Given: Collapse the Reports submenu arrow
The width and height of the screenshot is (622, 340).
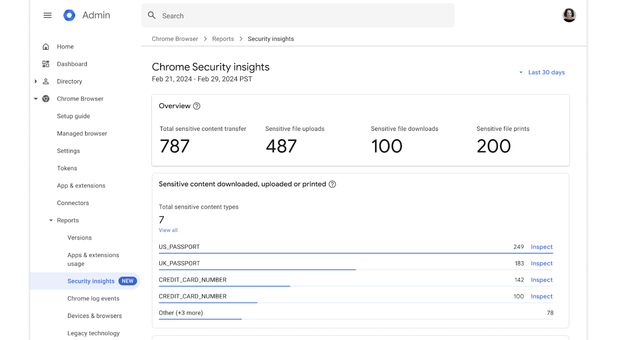Looking at the screenshot, I should coord(51,220).
